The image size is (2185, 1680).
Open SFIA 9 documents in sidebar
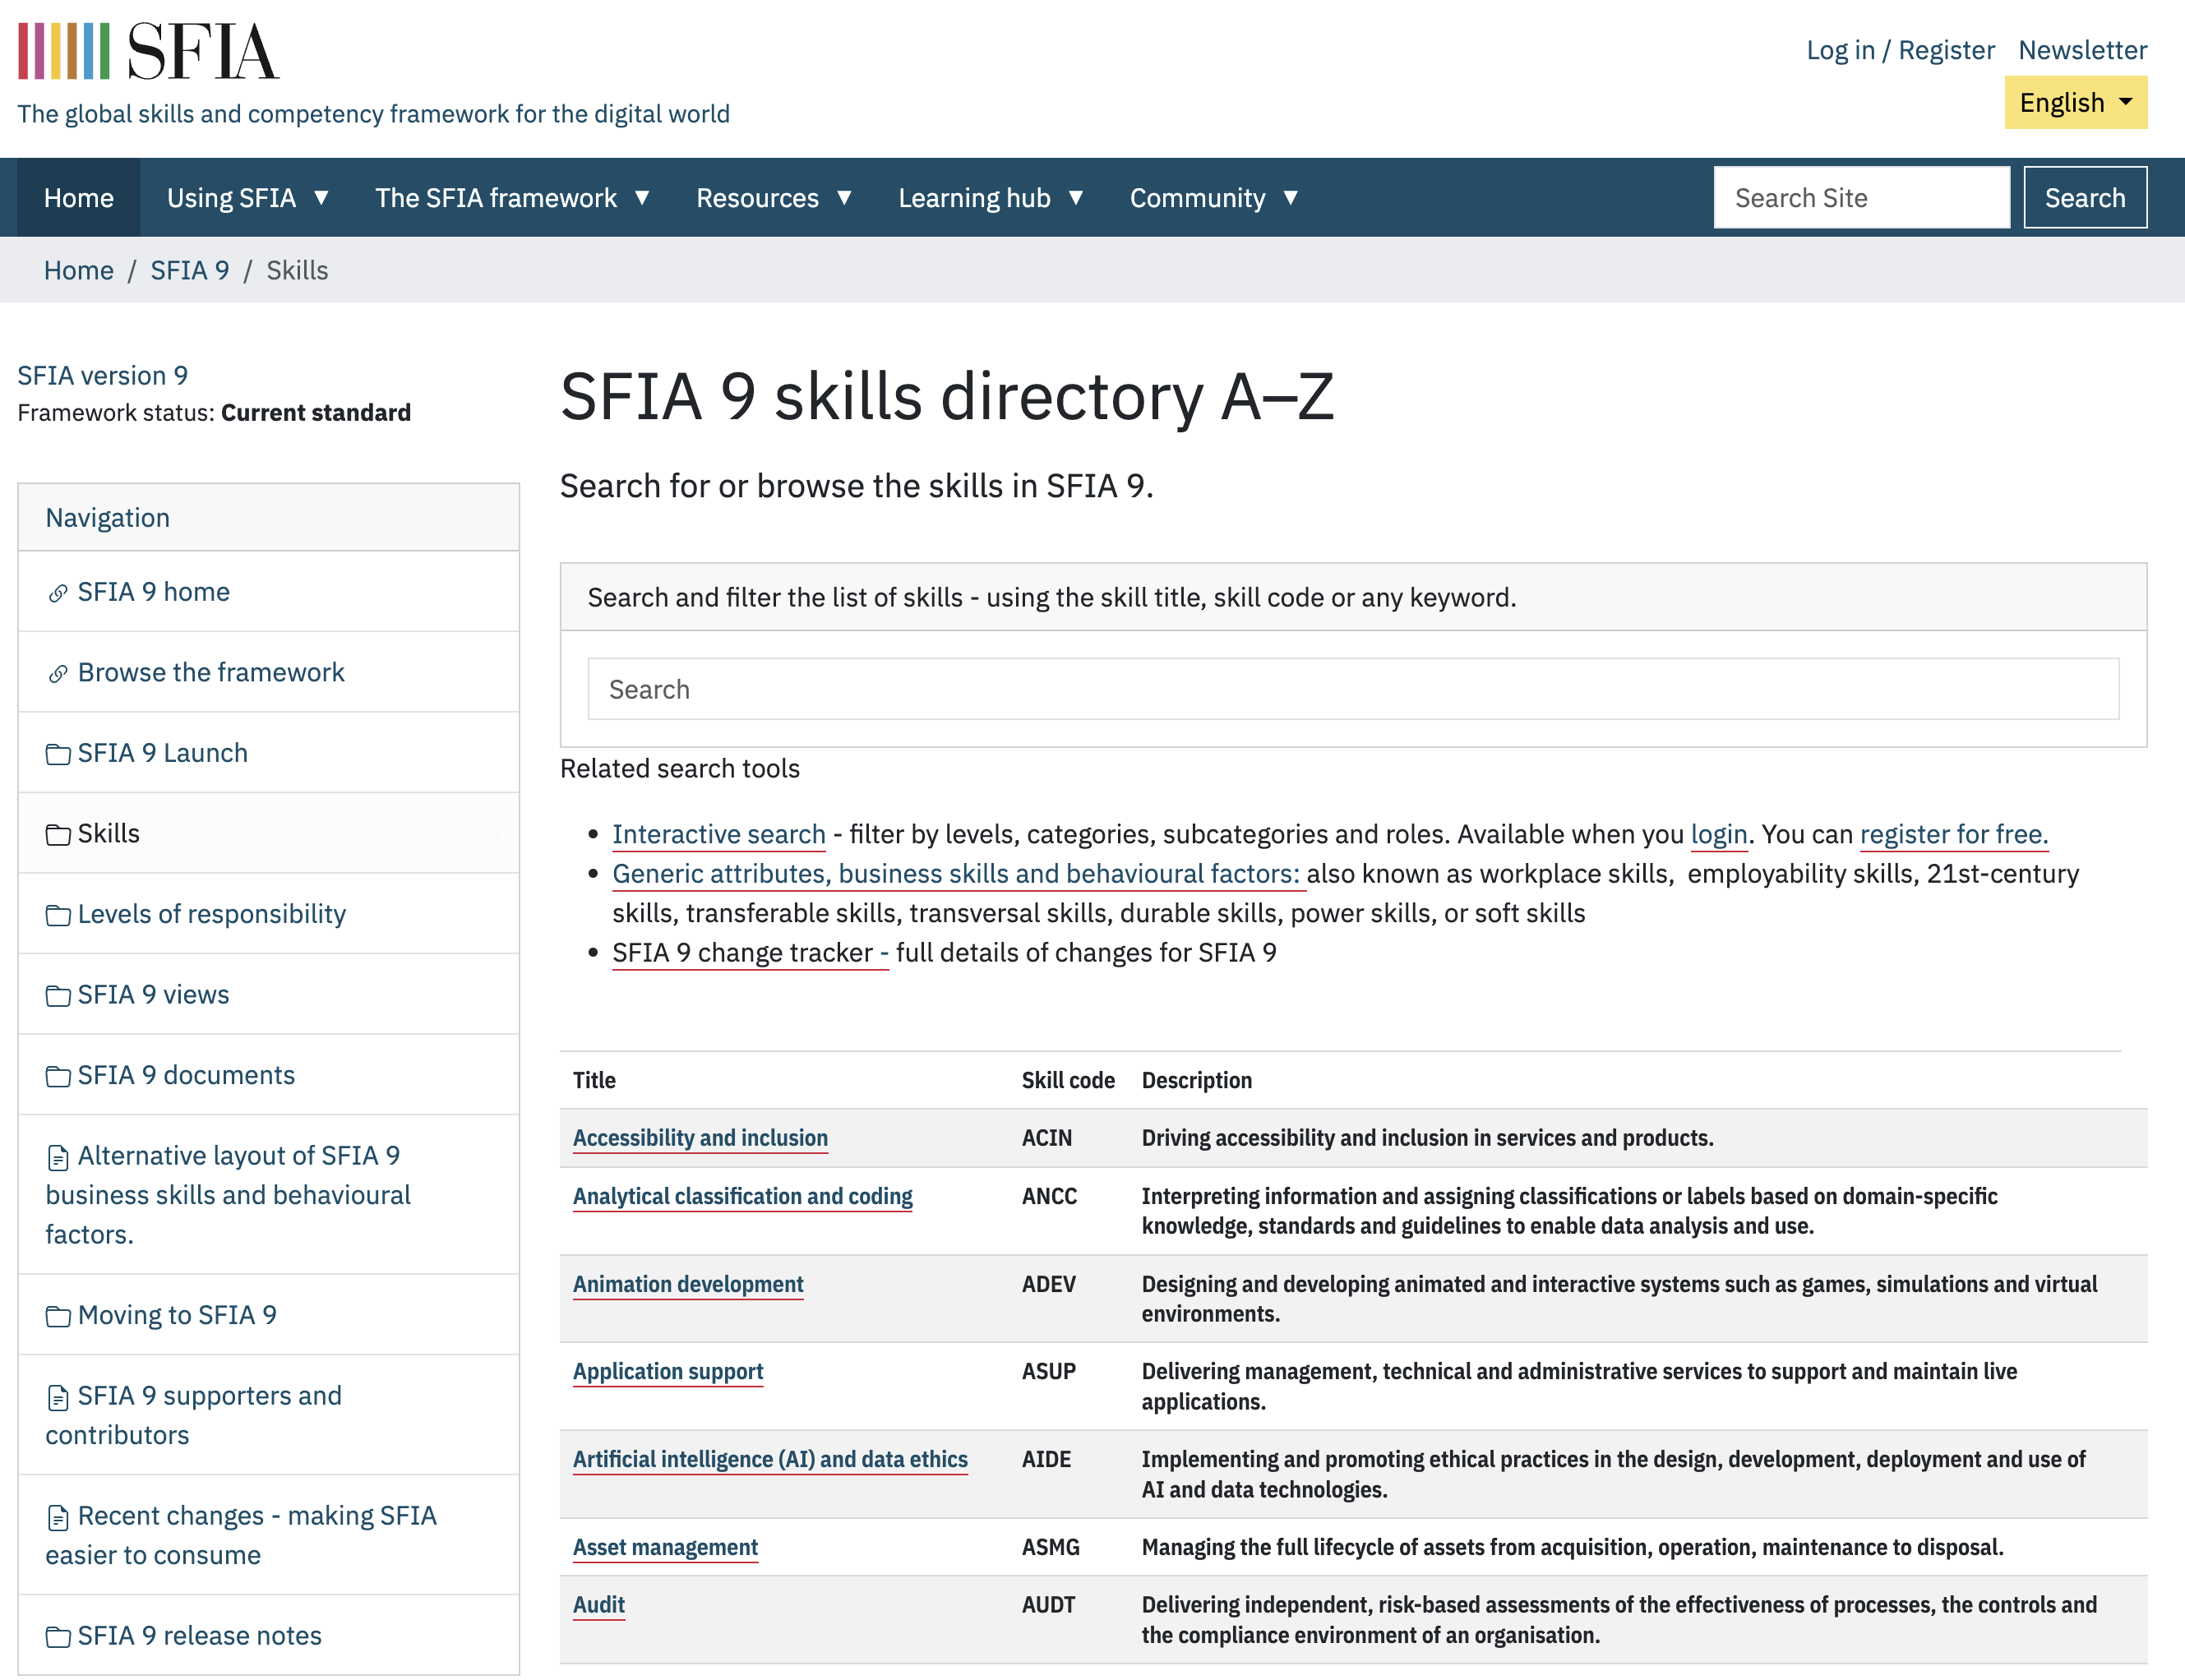(x=186, y=1075)
